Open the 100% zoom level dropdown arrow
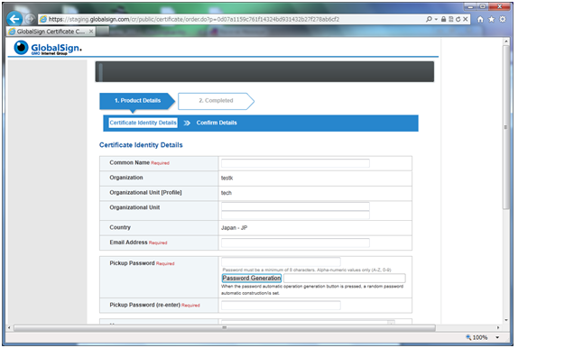The width and height of the screenshot is (583, 348). click(x=497, y=337)
